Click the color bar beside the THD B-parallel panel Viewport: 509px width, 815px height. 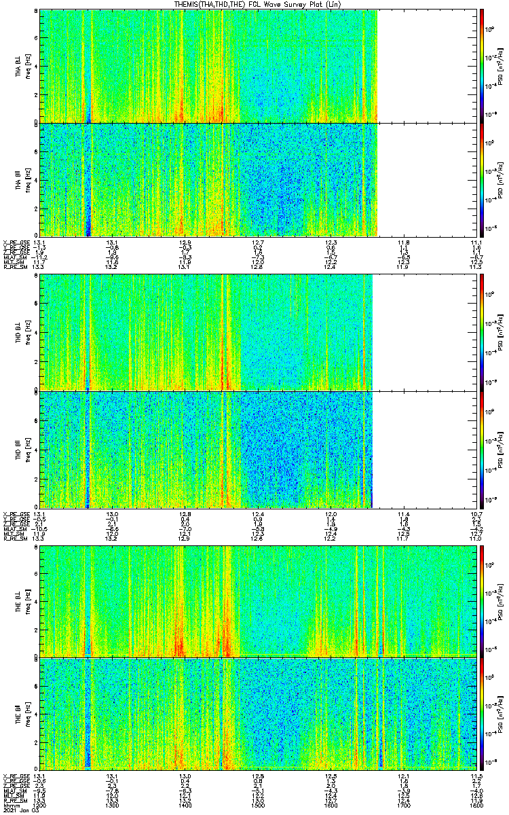[481, 450]
